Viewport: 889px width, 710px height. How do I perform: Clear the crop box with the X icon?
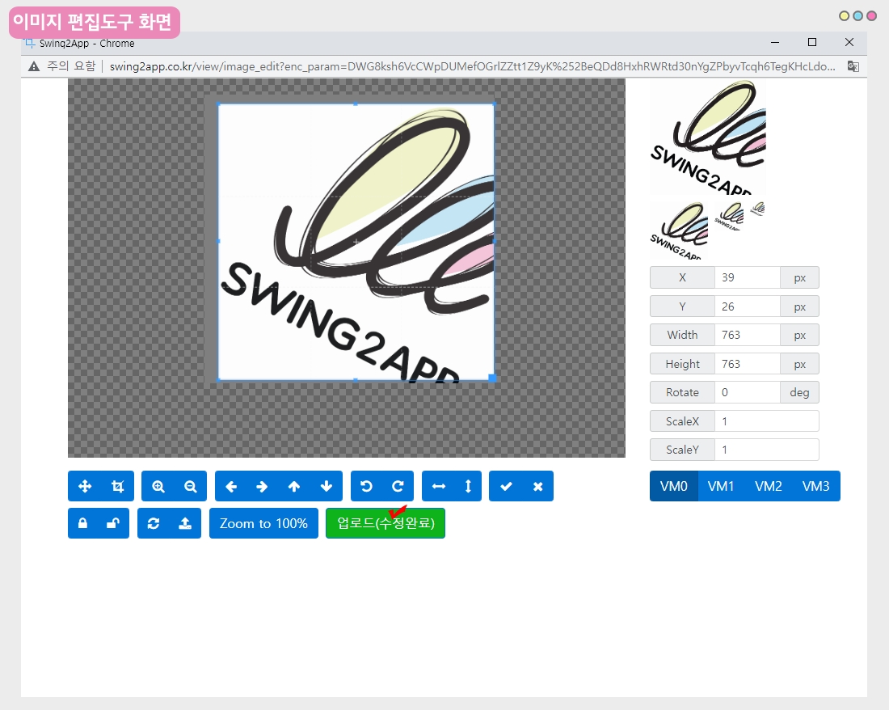click(538, 486)
